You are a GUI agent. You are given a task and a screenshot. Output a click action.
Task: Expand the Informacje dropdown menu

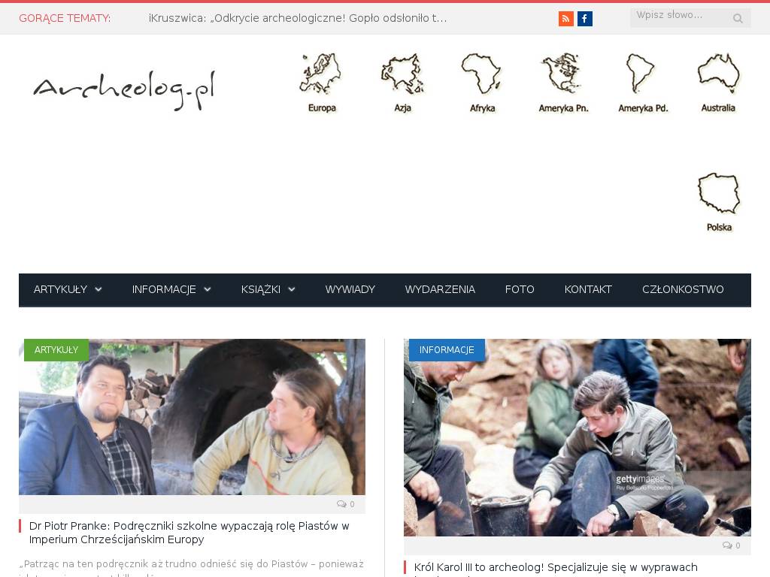171,289
